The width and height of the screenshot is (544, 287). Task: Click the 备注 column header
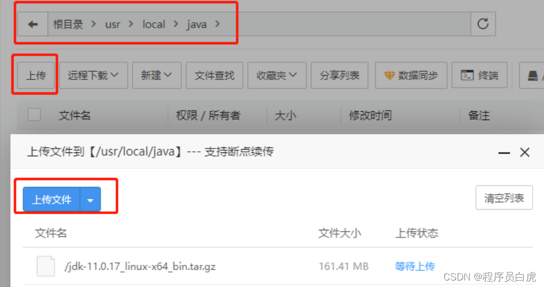tap(479, 115)
